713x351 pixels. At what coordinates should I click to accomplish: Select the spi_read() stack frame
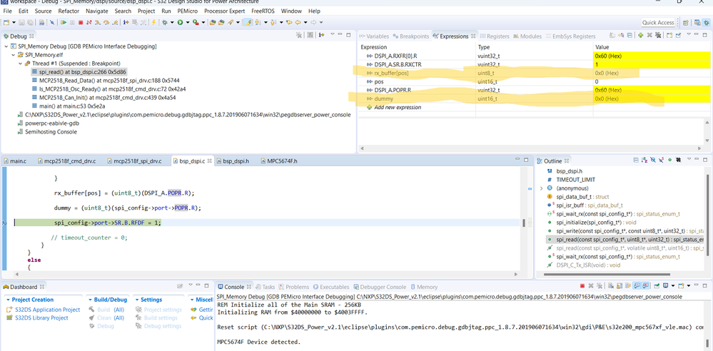tap(79, 72)
